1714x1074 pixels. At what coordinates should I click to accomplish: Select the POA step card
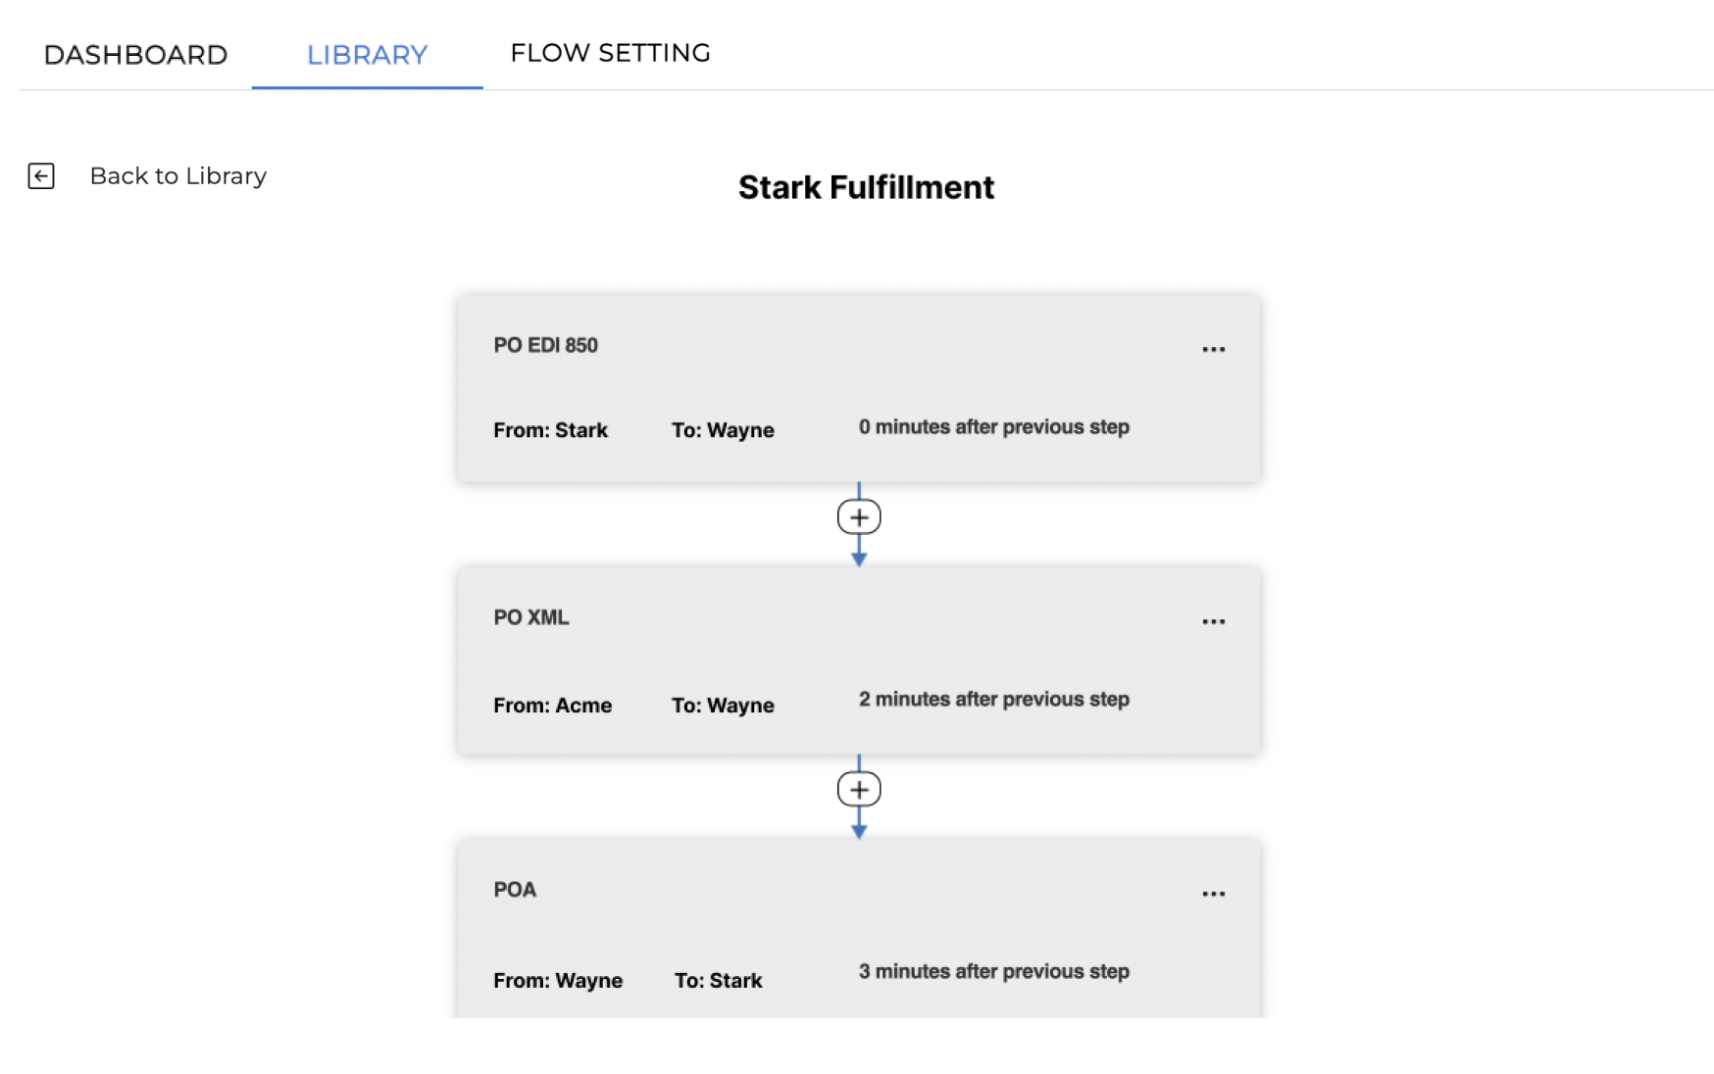(x=859, y=928)
